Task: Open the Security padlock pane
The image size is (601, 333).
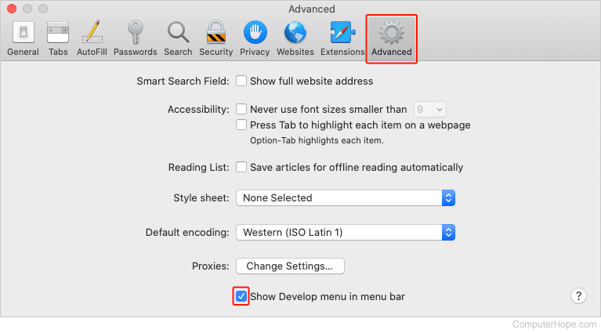Action: tap(215, 38)
